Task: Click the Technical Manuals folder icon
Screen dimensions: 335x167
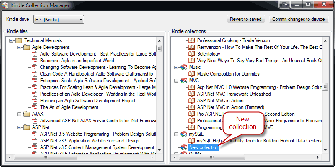Action: [19, 40]
